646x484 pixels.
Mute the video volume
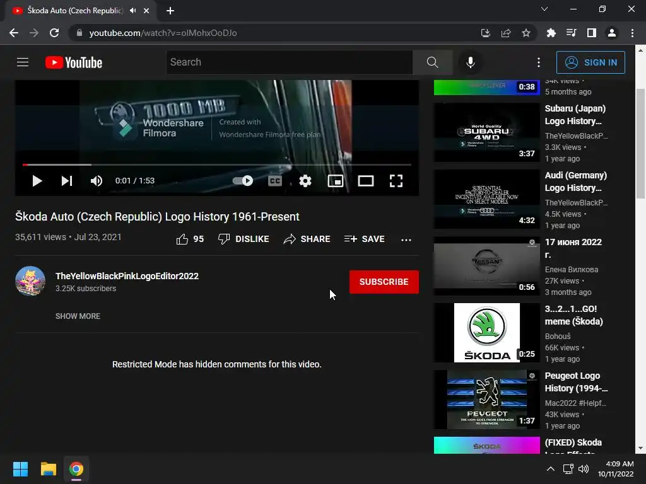click(97, 181)
